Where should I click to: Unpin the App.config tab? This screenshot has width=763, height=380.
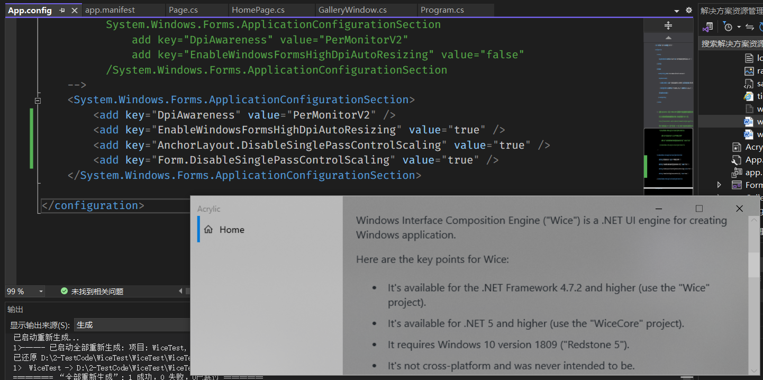point(63,10)
